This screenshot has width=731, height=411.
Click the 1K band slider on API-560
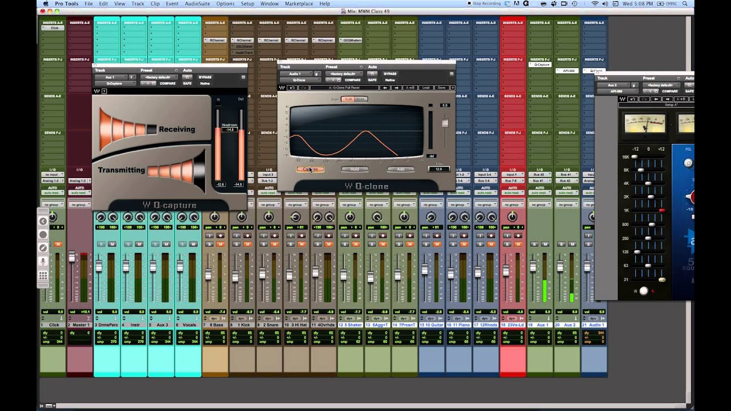(x=662, y=211)
